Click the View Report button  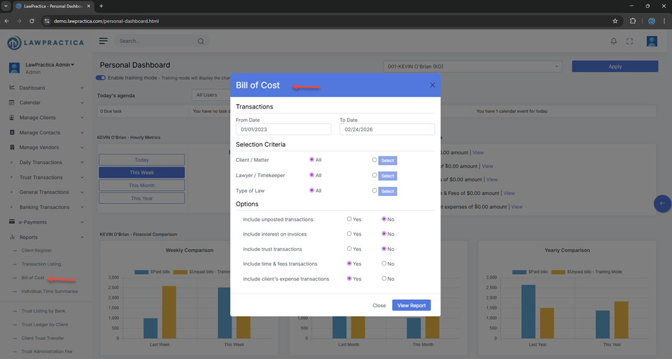coord(411,305)
